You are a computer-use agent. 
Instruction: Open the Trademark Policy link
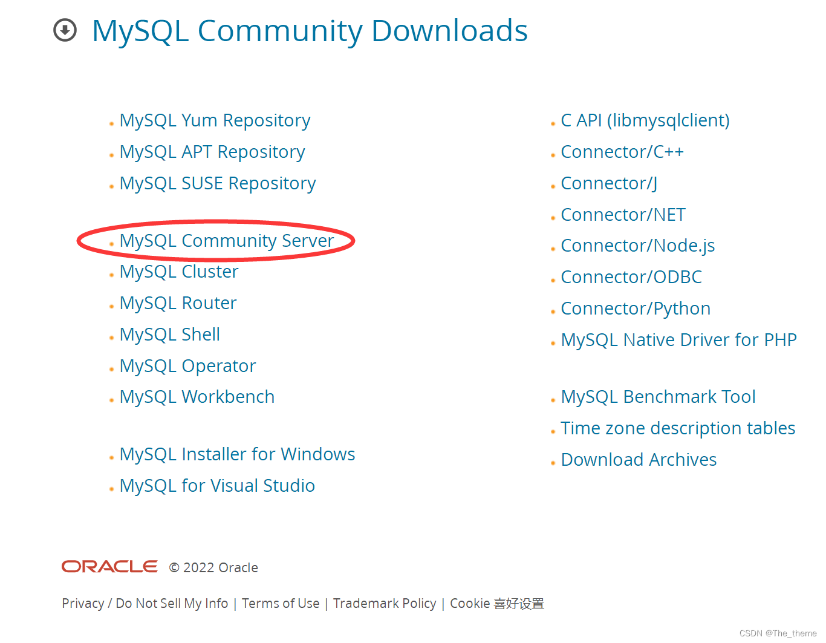(x=385, y=604)
